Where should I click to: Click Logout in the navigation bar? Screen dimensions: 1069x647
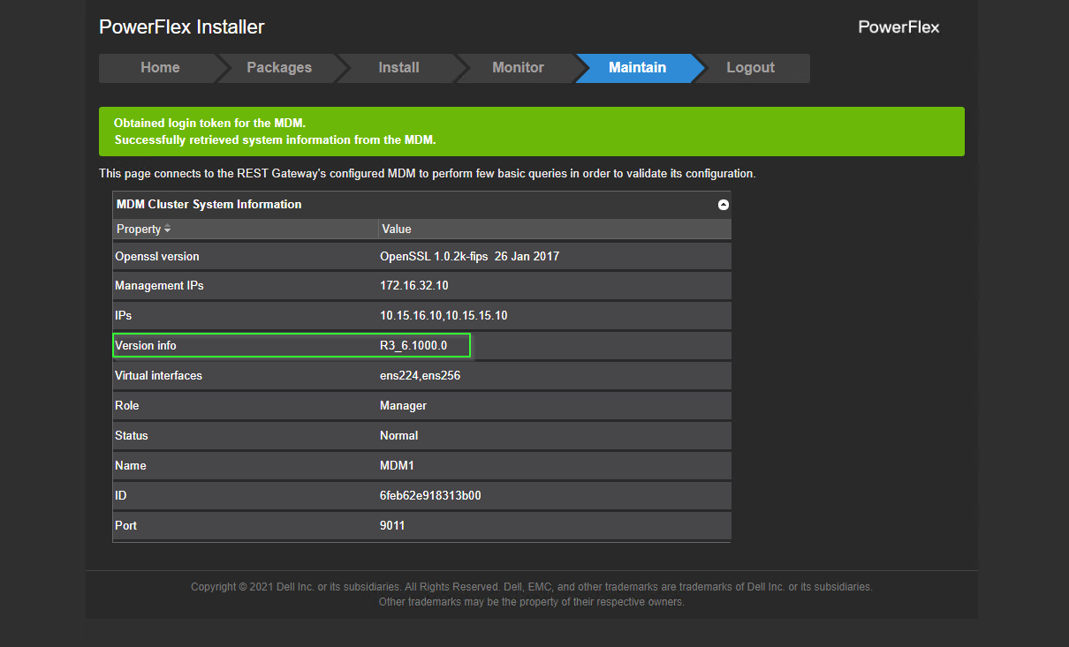tap(751, 68)
